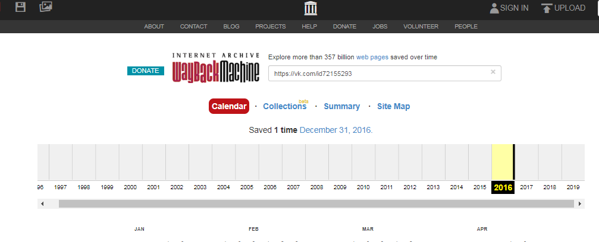Screen dimensions: 599x242
Task: Select highlighted year 2016 on timeline
Action: pos(503,187)
